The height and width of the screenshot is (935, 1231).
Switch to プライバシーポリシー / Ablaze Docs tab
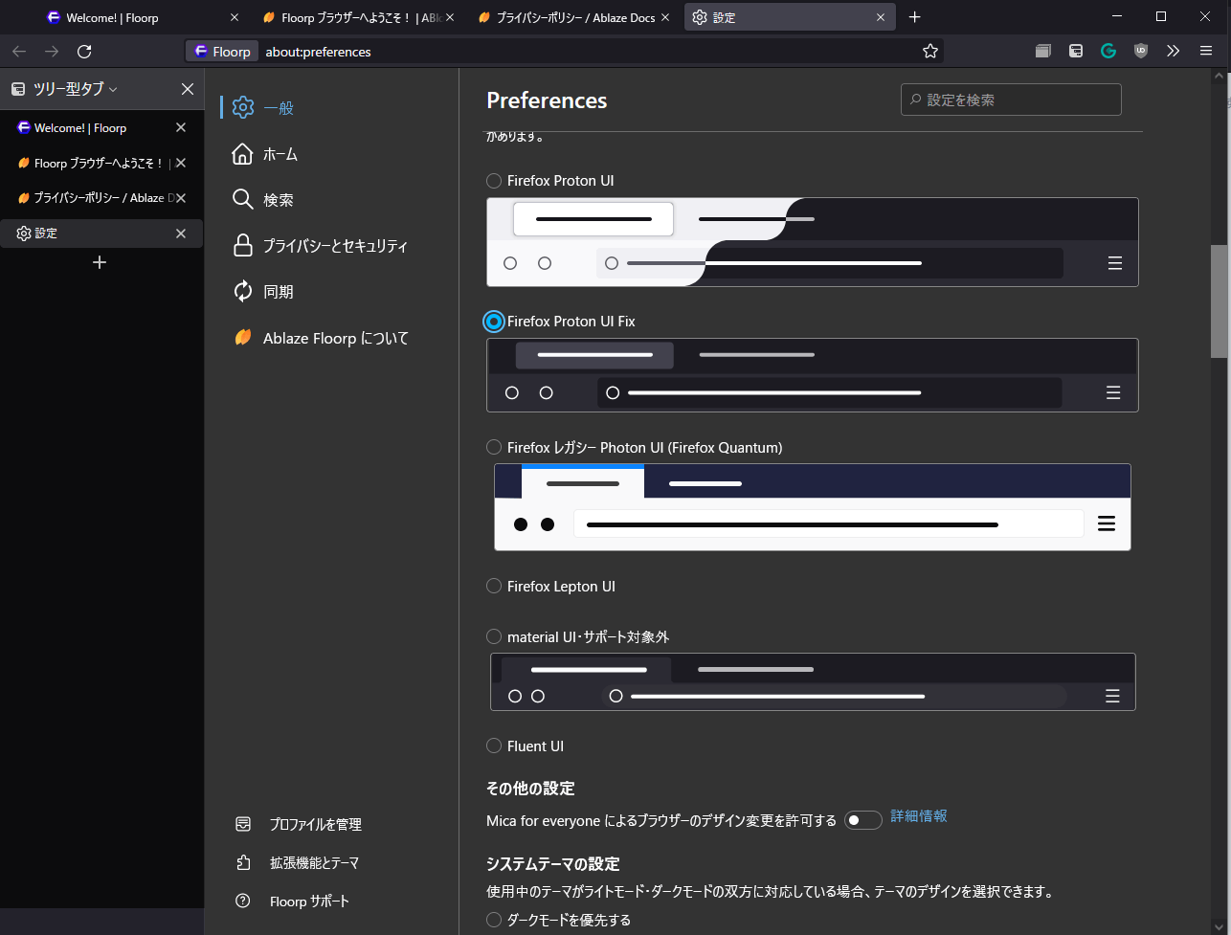click(572, 17)
